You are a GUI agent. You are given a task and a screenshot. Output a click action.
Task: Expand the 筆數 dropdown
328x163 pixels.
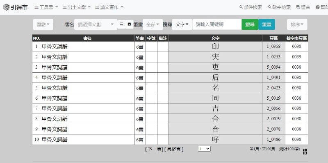pos(43,25)
